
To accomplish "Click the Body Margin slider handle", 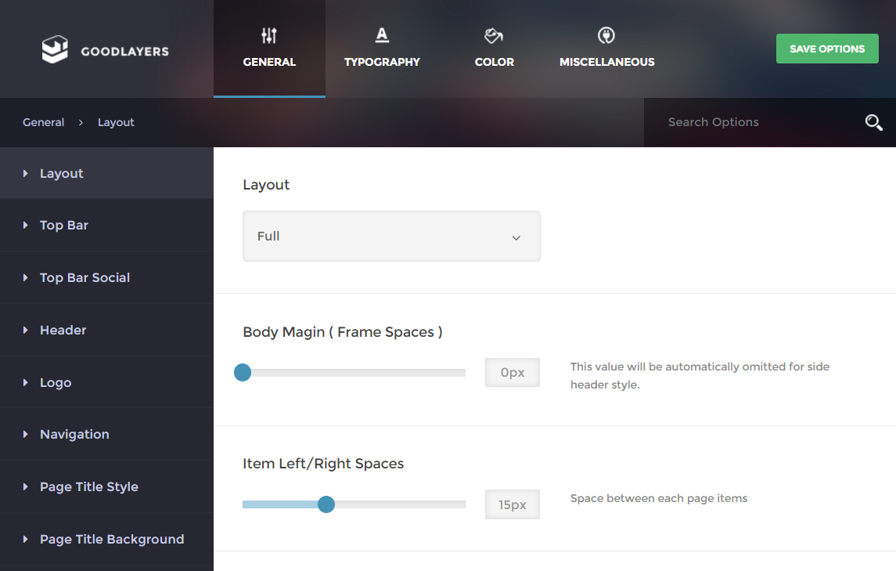I will [243, 373].
